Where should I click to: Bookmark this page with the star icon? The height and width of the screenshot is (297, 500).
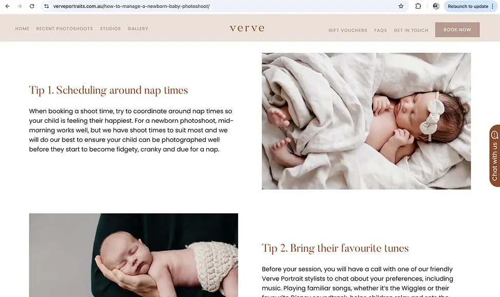(401, 6)
